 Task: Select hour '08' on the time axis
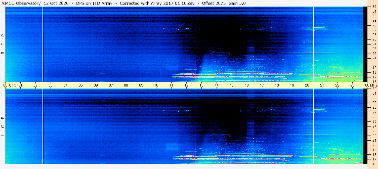126,85
